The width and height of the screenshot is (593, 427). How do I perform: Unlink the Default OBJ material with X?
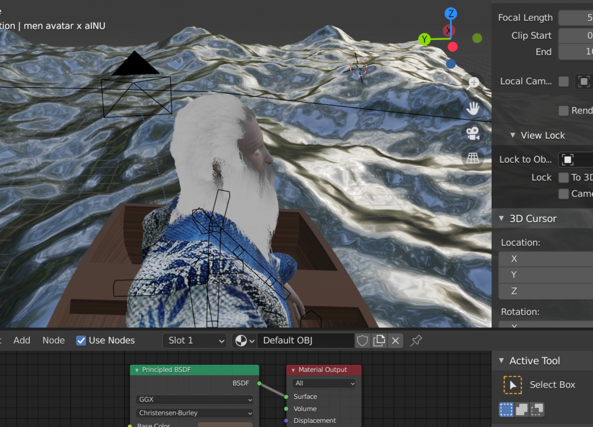[x=395, y=341]
